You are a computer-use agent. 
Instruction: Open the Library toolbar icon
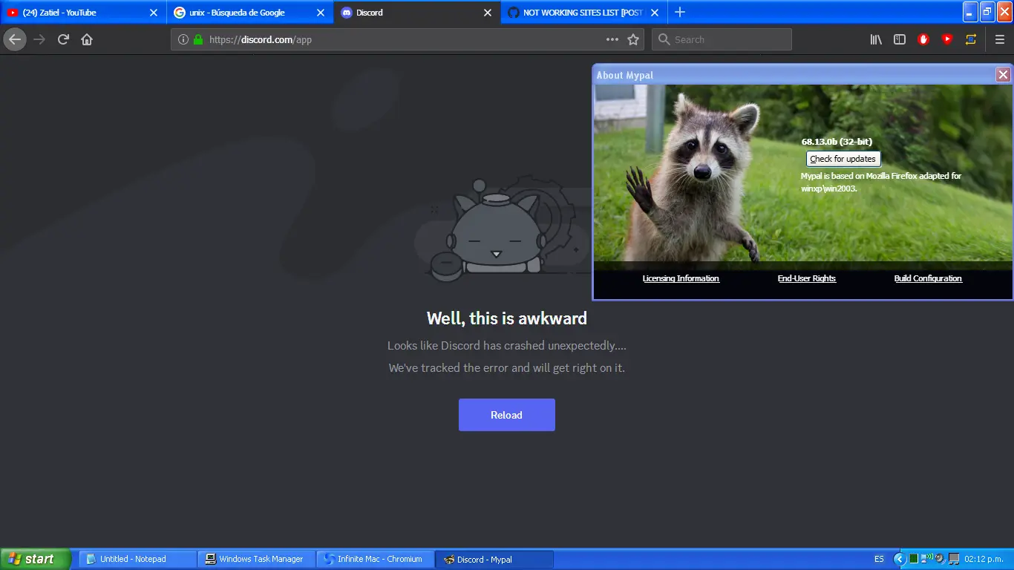click(876, 39)
